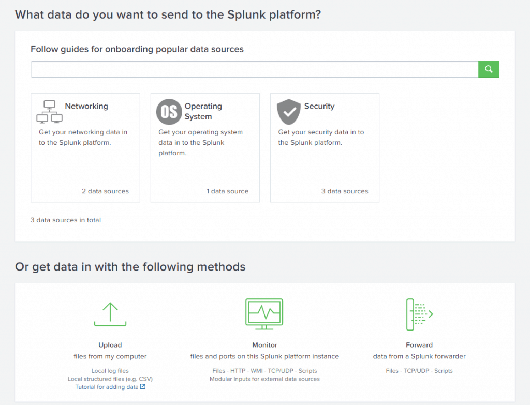Click 'files from my computer' text
Screen dimensions: 530x405
coord(110,356)
